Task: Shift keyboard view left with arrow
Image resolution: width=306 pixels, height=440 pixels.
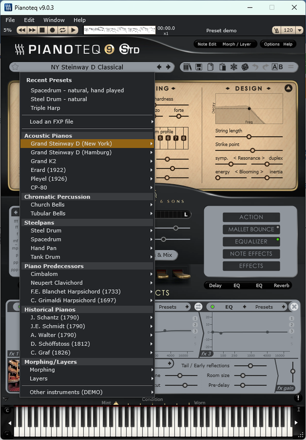Action: click(x=9, y=423)
